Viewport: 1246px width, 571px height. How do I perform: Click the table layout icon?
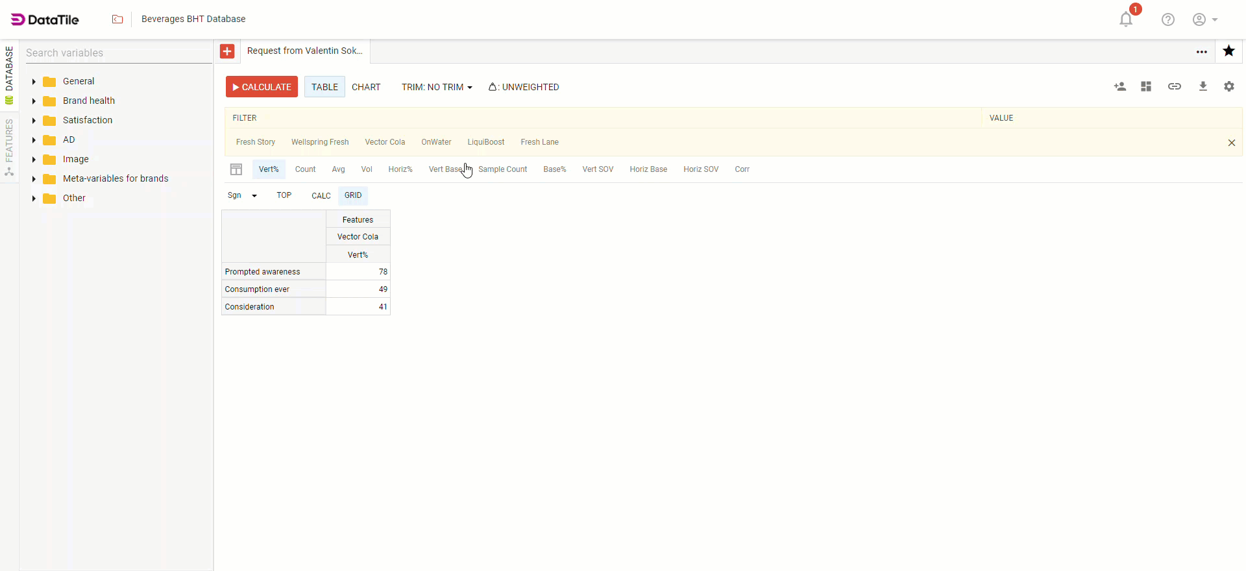click(x=236, y=169)
